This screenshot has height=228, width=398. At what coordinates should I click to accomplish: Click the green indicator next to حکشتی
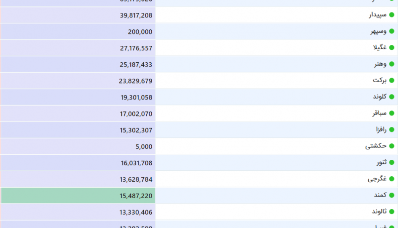click(x=392, y=146)
